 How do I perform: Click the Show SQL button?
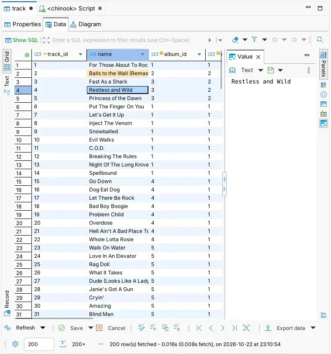point(22,40)
